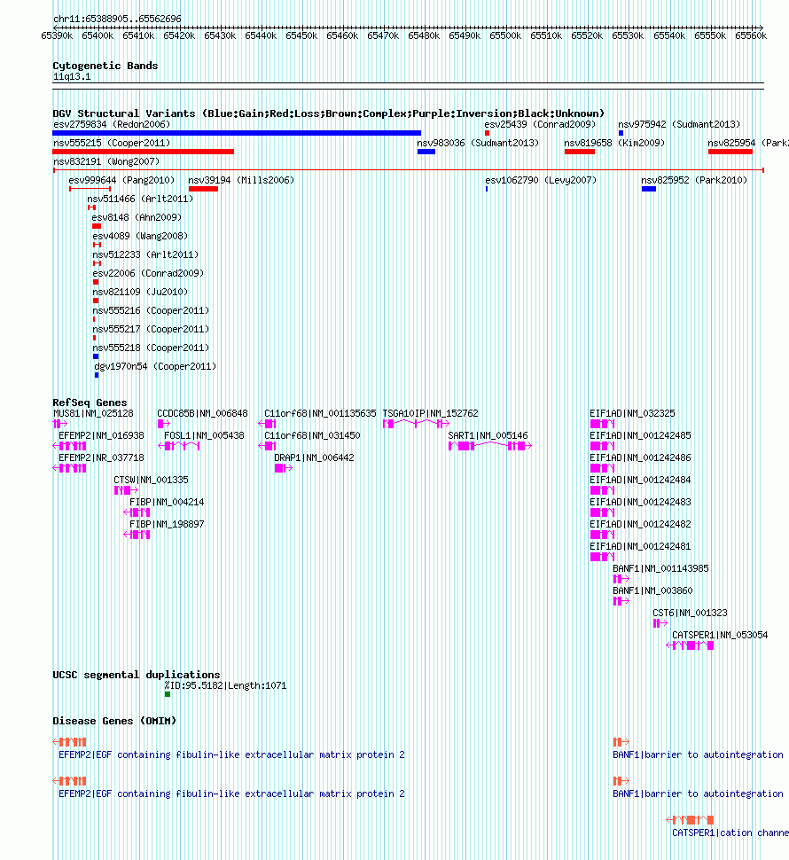Click the %ID:95.5182|Length:1071 label

coord(225,685)
